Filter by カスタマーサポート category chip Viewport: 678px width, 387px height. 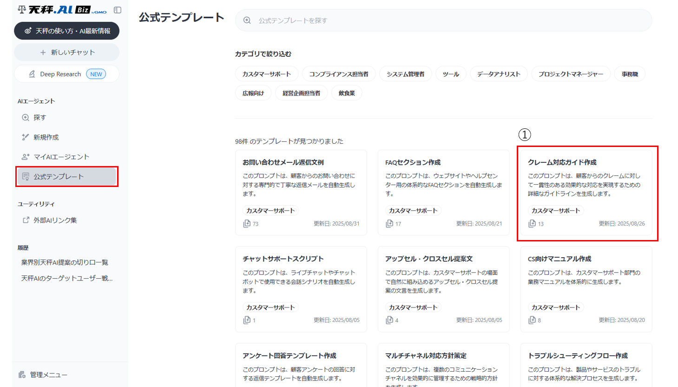pos(267,74)
